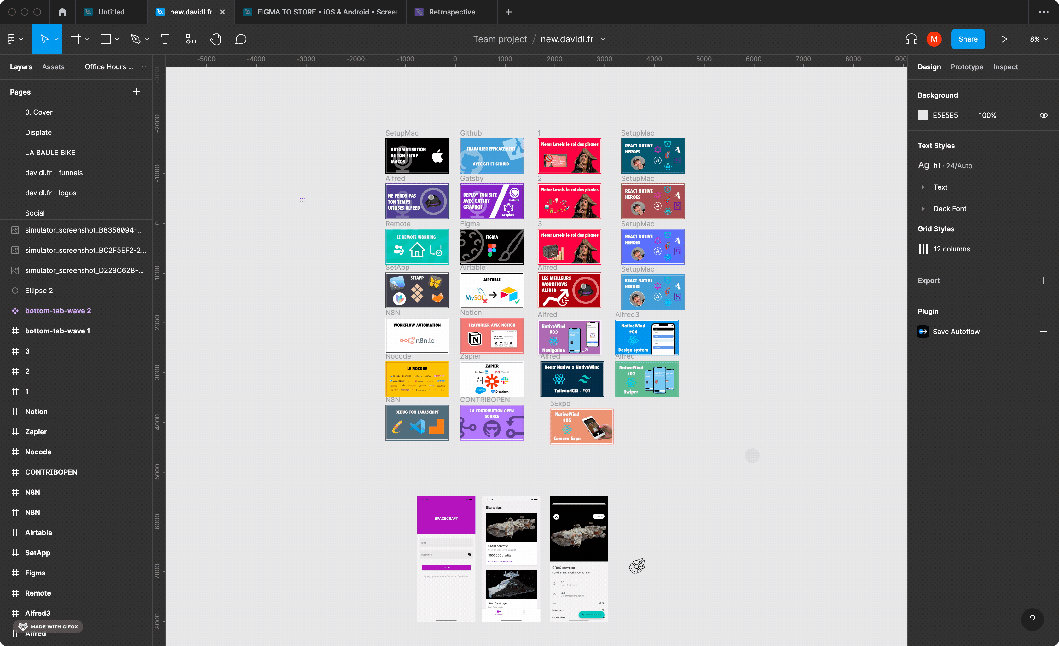Switch to the Assets tab
This screenshot has width=1059, height=646.
[53, 67]
